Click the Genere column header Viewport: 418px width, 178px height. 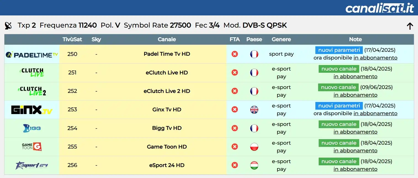[281, 39]
